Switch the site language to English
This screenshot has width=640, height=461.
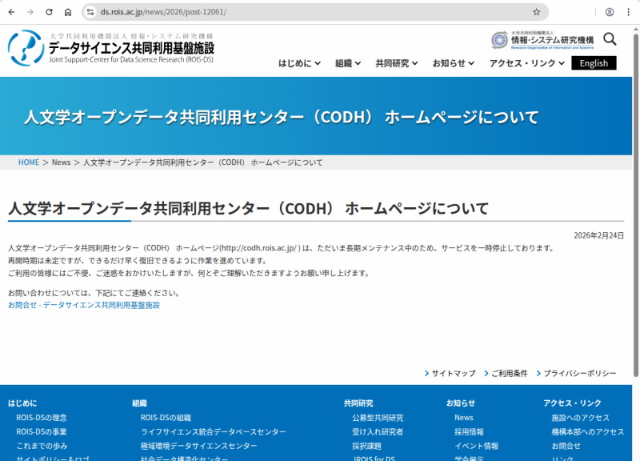pos(593,62)
